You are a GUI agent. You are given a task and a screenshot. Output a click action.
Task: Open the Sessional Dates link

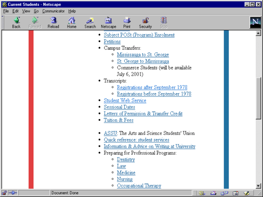[x=119, y=107]
